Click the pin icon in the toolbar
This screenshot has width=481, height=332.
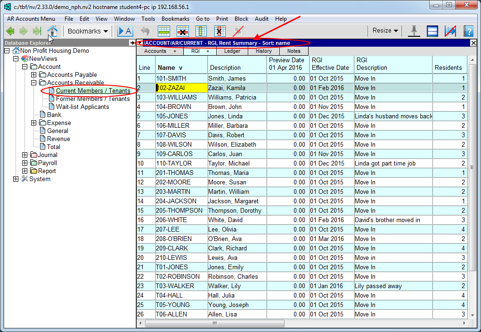click(414, 31)
